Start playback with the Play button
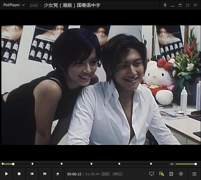The height and width of the screenshot is (180, 201). click(6, 174)
